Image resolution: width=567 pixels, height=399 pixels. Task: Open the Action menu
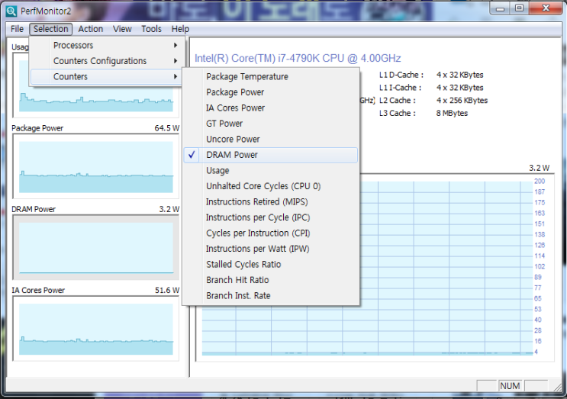coord(90,29)
